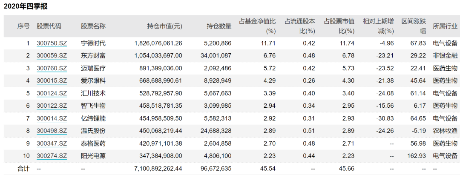Open stock code link 300059.SZ
This screenshot has height=175, width=460.
(x=52, y=56)
